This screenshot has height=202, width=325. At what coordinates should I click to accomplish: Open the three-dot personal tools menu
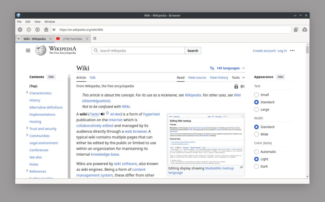pos(292,51)
